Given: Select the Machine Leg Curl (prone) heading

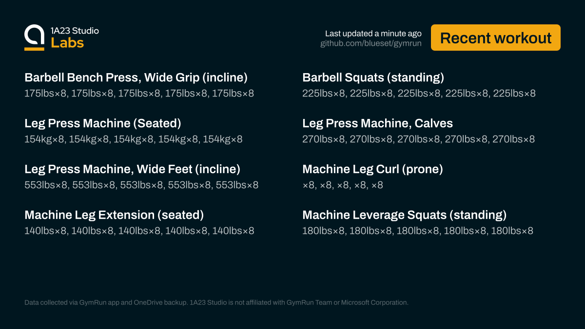Looking at the screenshot, I should 372,169.
